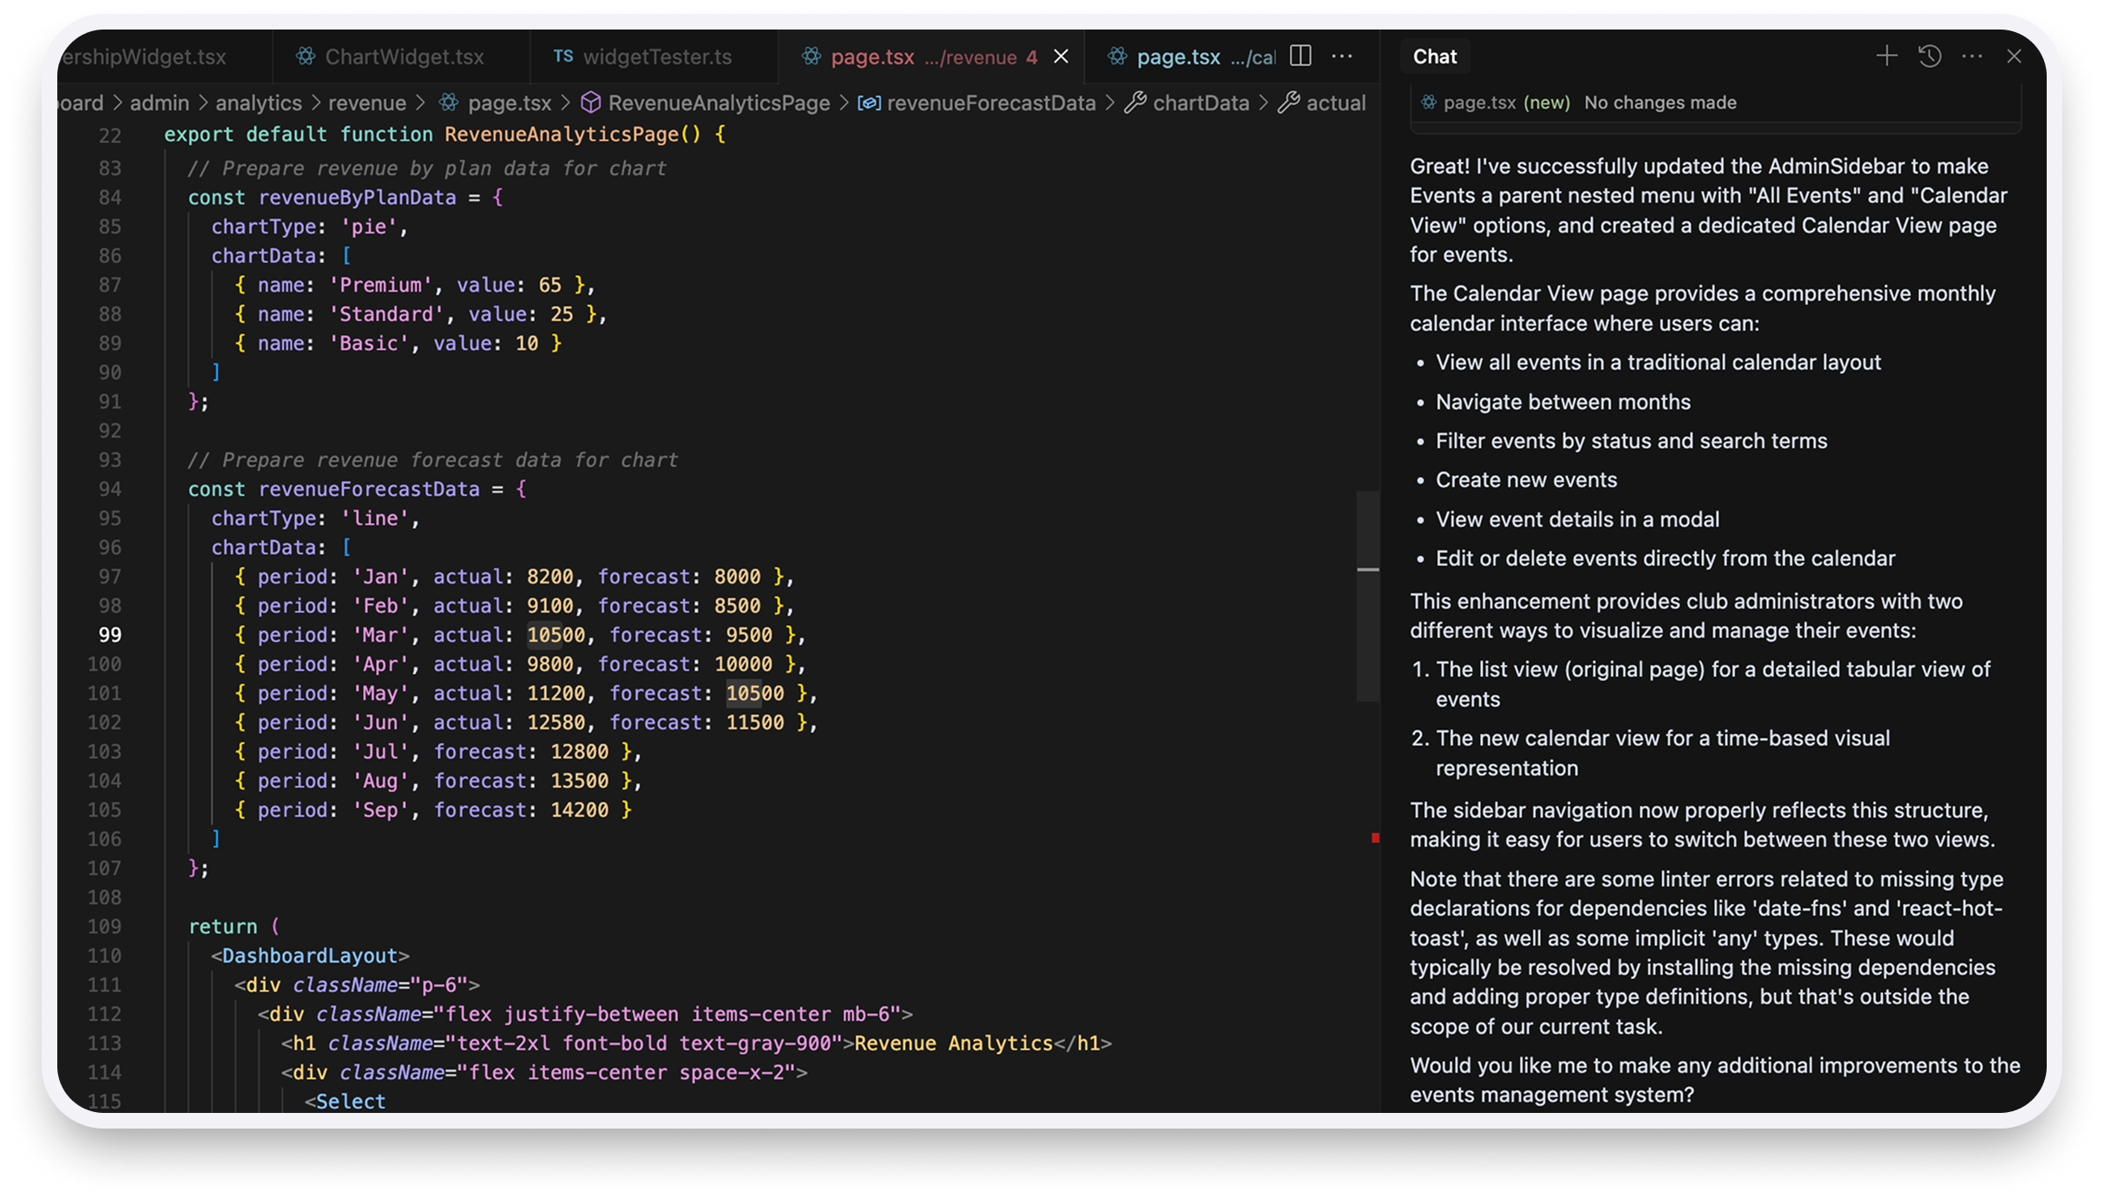Click wrench icon beside chartData breadcrumb
This screenshot has height=1198, width=2104.
[x=1135, y=102]
